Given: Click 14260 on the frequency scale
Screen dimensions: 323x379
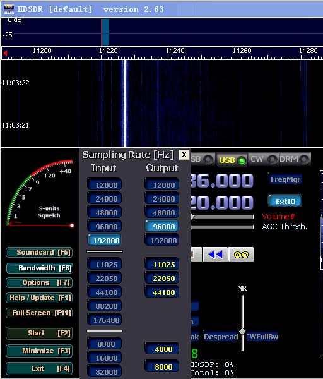Looking at the screenshot, I should [242, 51].
